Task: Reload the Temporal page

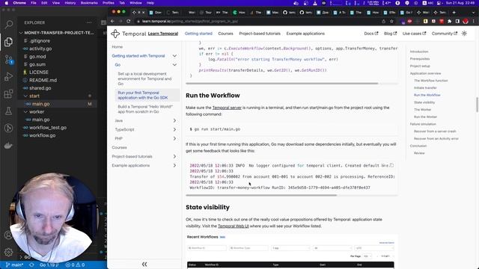Action: pos(128,22)
